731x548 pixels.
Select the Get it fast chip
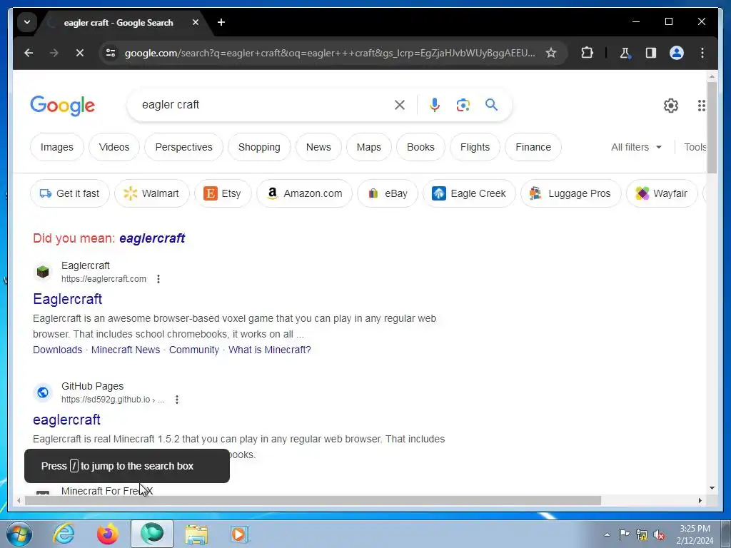click(x=70, y=193)
